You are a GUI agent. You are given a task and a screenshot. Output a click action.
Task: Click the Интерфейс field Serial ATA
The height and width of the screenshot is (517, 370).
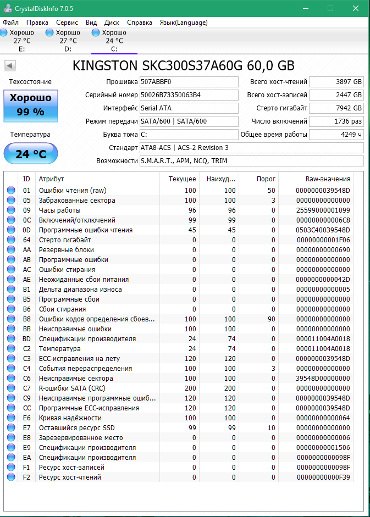point(189,108)
